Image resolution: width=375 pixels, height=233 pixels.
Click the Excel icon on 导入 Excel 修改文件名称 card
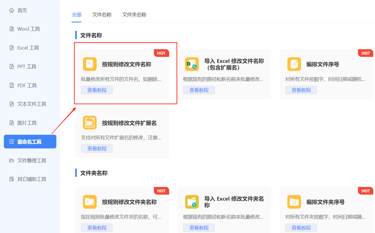(192, 64)
